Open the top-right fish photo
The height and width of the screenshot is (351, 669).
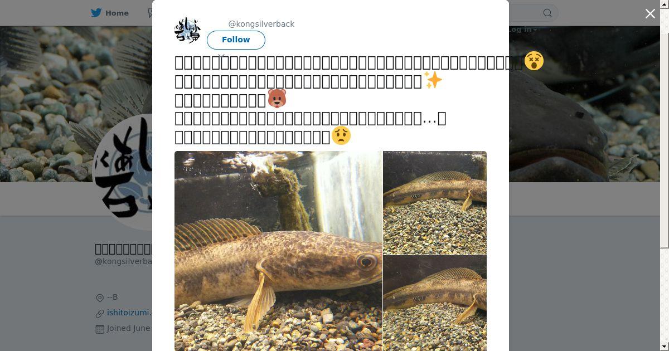point(435,203)
